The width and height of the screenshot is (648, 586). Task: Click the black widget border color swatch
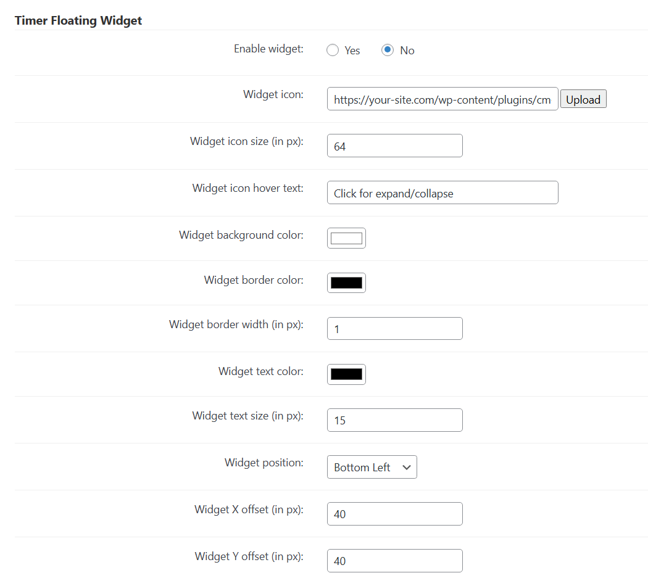tap(346, 283)
